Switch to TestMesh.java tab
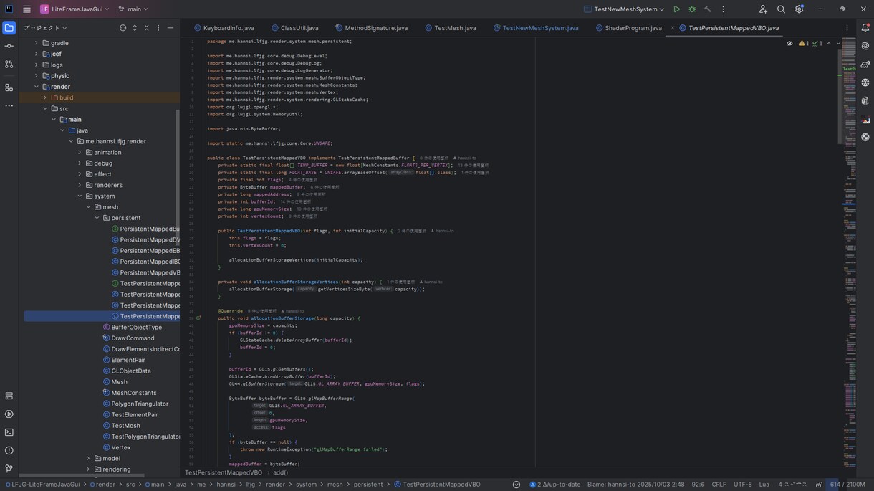Image resolution: width=874 pixels, height=491 pixels. (x=450, y=28)
